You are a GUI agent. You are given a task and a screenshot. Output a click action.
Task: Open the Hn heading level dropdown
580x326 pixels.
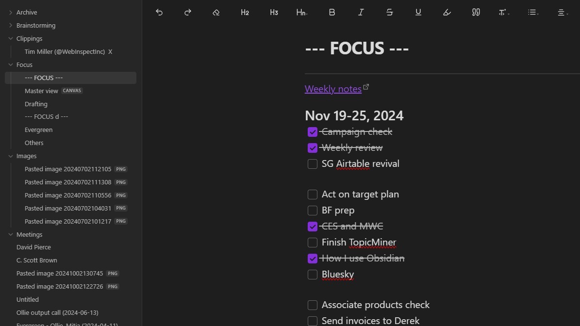302,13
